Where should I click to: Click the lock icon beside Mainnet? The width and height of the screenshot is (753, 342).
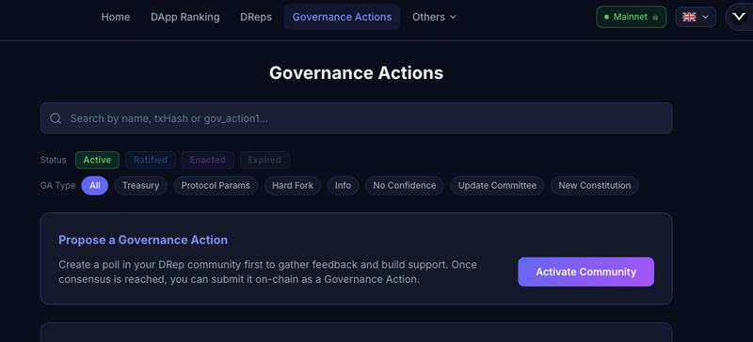point(655,17)
